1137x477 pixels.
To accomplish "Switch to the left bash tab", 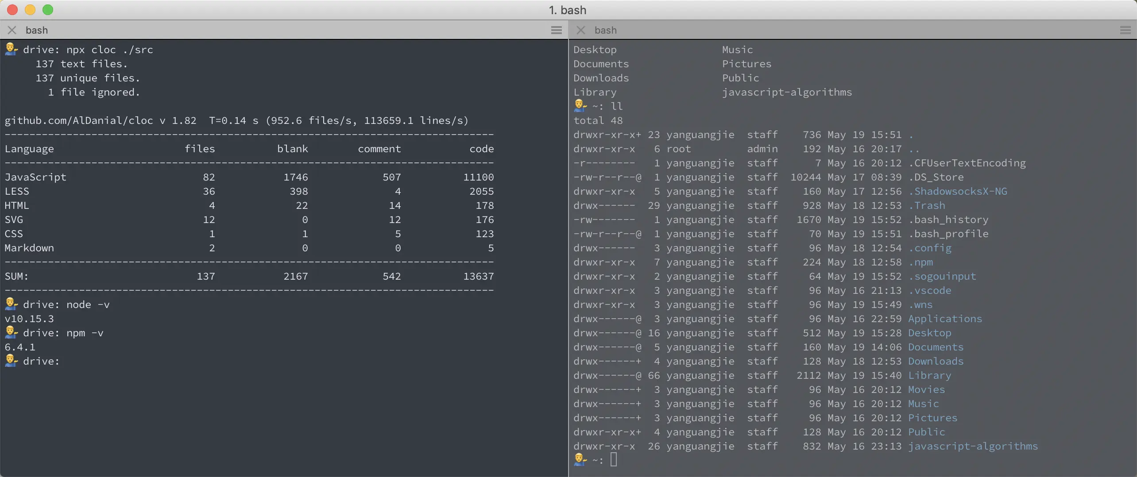I will (37, 30).
